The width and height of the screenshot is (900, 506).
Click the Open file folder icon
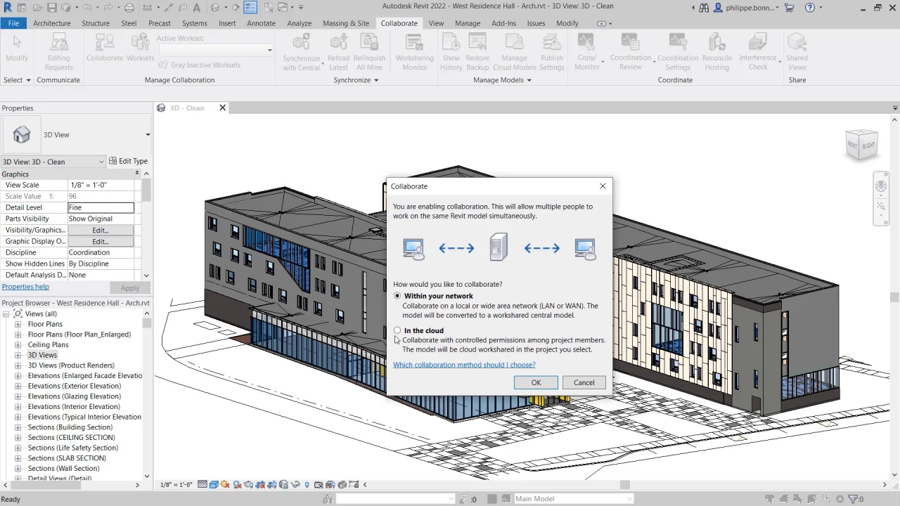(x=37, y=8)
